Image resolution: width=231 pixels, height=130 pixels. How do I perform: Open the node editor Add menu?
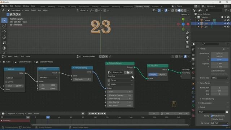point(22,56)
